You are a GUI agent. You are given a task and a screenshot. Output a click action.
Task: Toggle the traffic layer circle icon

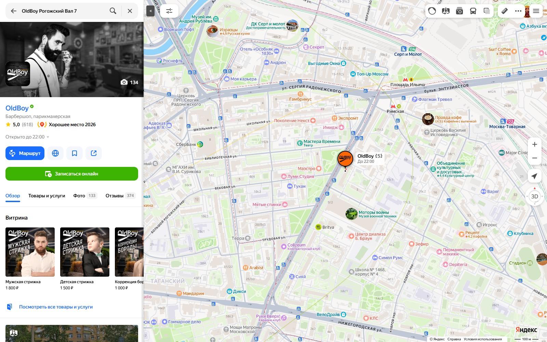click(x=432, y=11)
